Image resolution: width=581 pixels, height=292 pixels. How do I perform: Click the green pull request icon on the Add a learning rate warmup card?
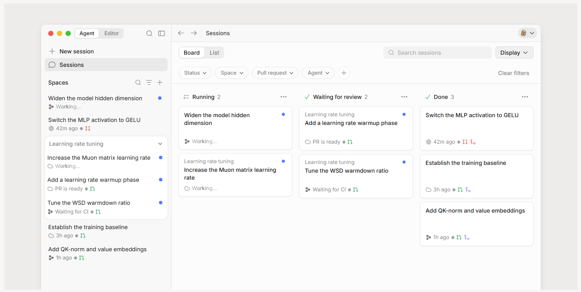click(x=350, y=142)
